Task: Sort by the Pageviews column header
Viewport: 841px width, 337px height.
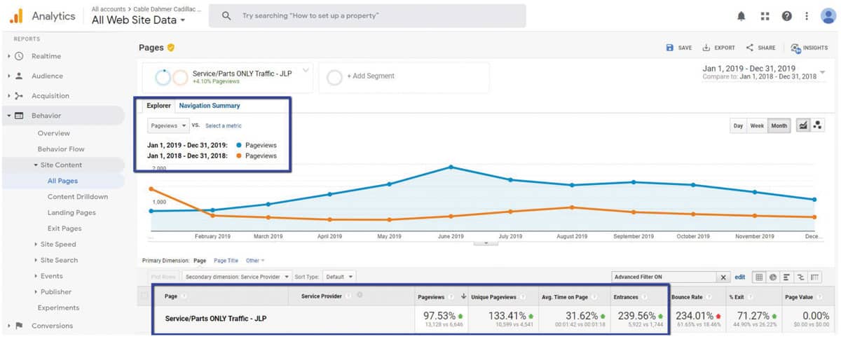Action: point(432,296)
